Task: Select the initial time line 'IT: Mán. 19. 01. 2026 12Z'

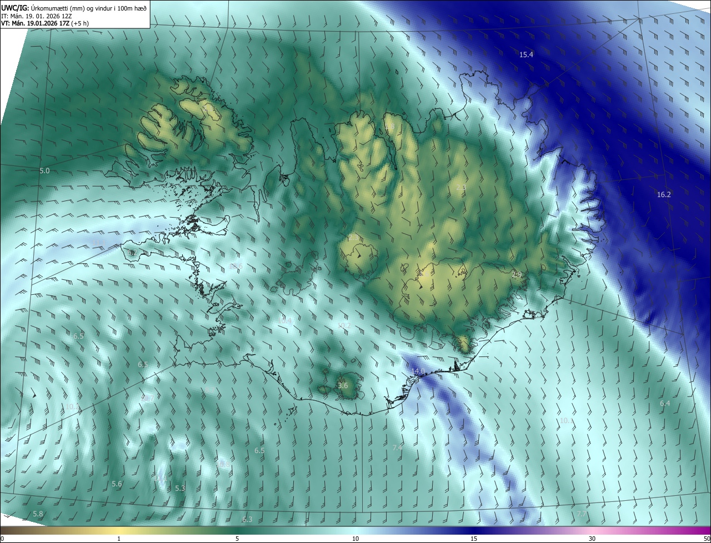Action: [x=37, y=16]
